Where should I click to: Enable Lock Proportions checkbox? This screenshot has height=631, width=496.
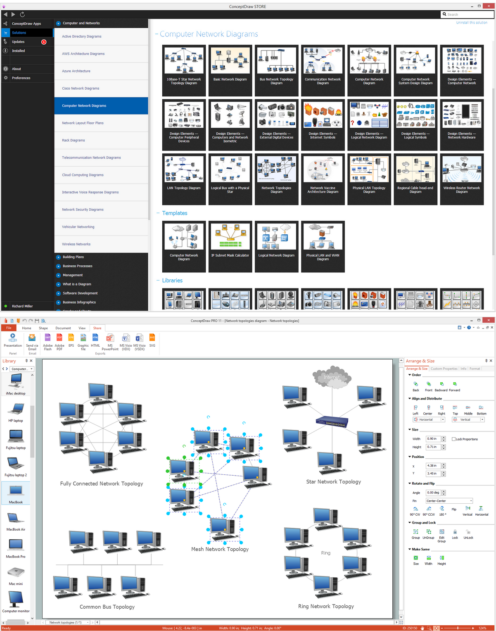(x=454, y=439)
